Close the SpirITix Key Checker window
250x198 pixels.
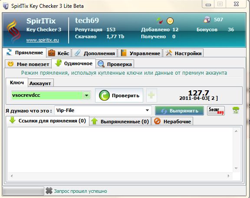point(236,4)
